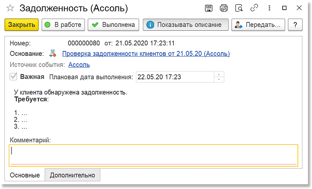This screenshot has height=189, width=312.
Task: Print the task with printer icon
Action: (224, 8)
